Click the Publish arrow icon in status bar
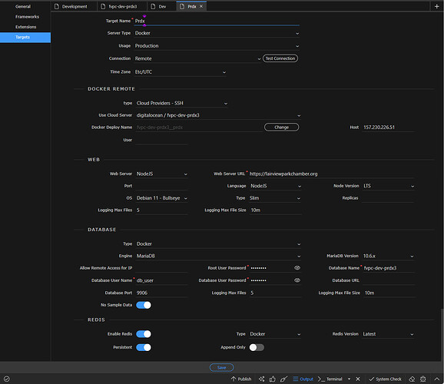Viewport: 444px width, 384px height. click(234, 379)
